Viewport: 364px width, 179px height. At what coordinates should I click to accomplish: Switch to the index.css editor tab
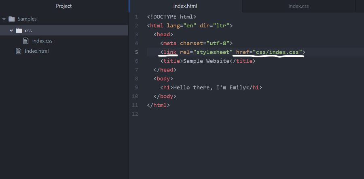coord(298,6)
